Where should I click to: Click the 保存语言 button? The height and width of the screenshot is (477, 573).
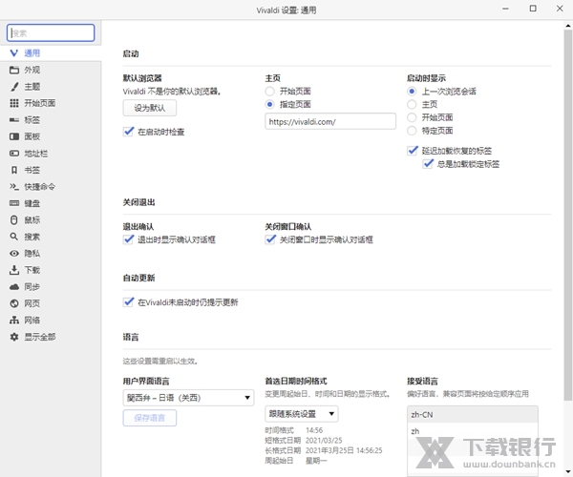click(150, 418)
